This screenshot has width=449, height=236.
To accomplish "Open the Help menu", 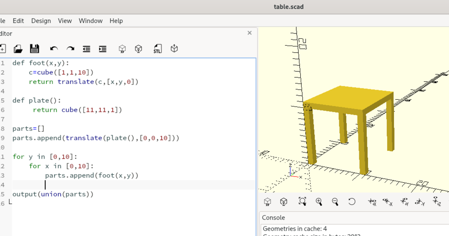I will [x=116, y=21].
